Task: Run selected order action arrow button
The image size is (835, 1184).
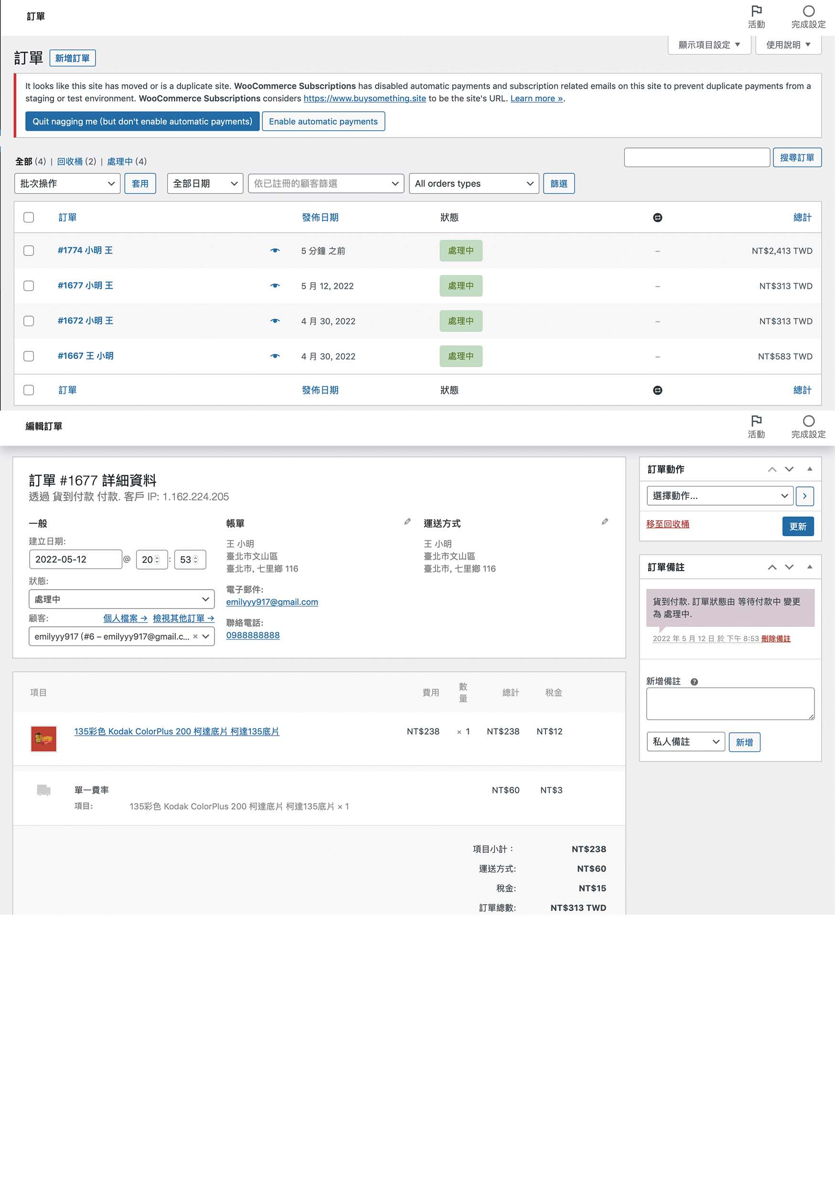Action: tap(804, 496)
